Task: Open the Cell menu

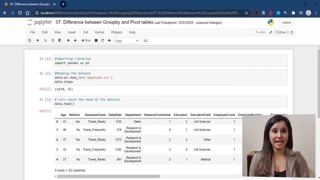Action: [x=85, y=32]
